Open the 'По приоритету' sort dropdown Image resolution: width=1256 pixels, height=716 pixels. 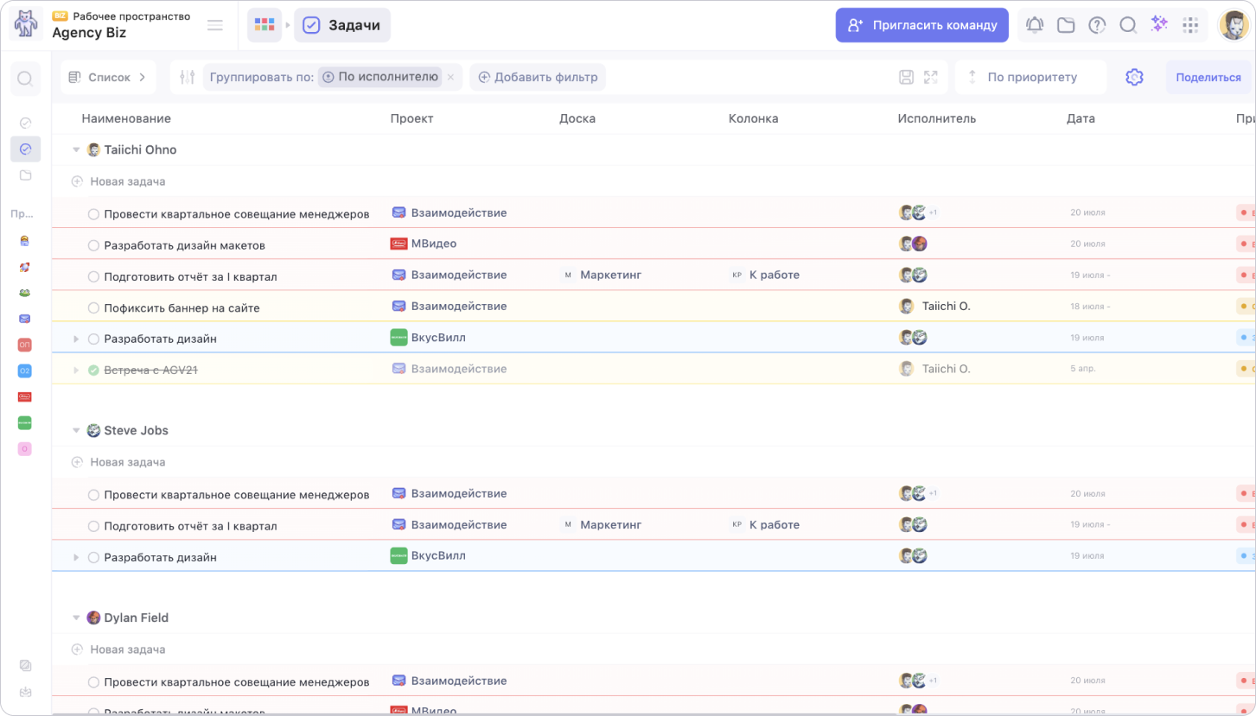point(1031,77)
